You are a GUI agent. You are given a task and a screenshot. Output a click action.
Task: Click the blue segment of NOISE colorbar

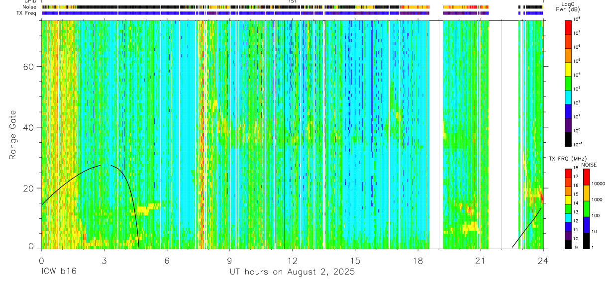587,225
